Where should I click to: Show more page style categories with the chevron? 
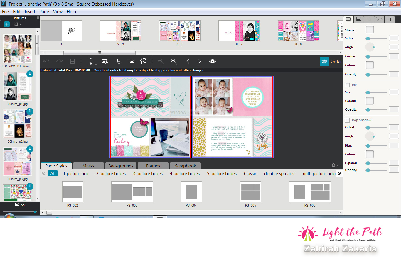pyautogui.click(x=339, y=173)
